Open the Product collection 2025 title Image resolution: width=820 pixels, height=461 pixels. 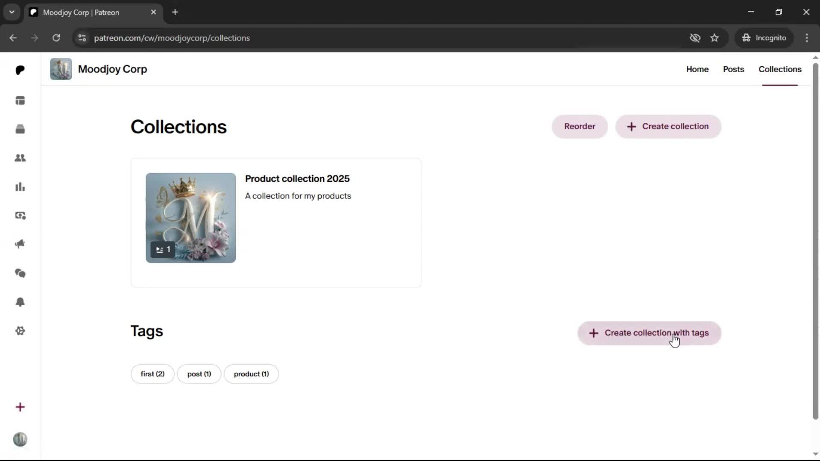(x=297, y=179)
